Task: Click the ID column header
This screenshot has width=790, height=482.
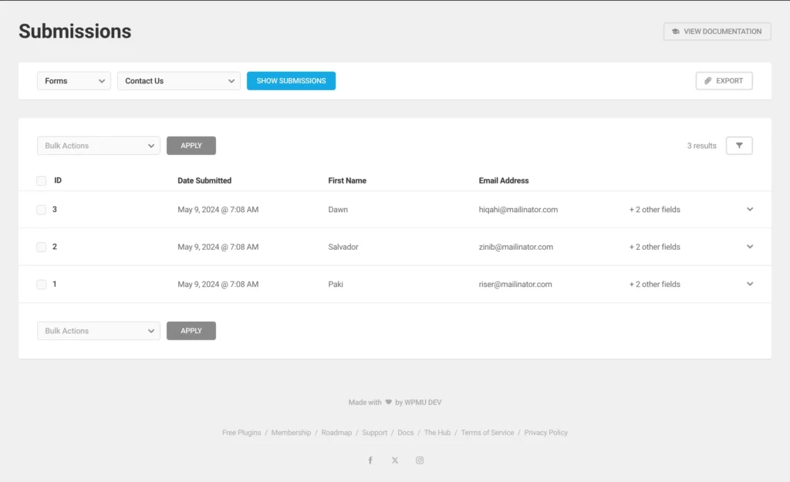Action: [58, 180]
